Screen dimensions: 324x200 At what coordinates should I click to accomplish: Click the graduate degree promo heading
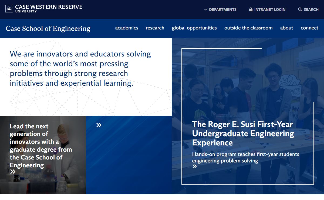[x=41, y=146]
